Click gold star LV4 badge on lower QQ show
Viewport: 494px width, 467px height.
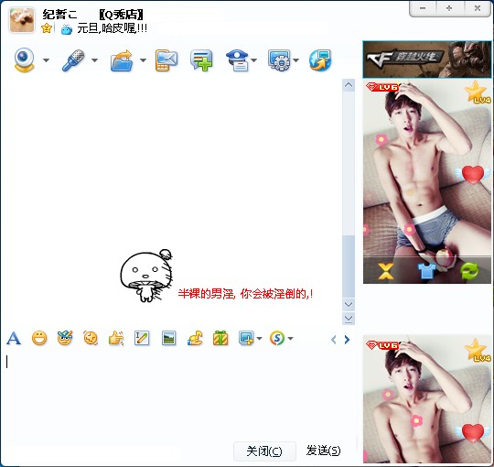point(478,350)
